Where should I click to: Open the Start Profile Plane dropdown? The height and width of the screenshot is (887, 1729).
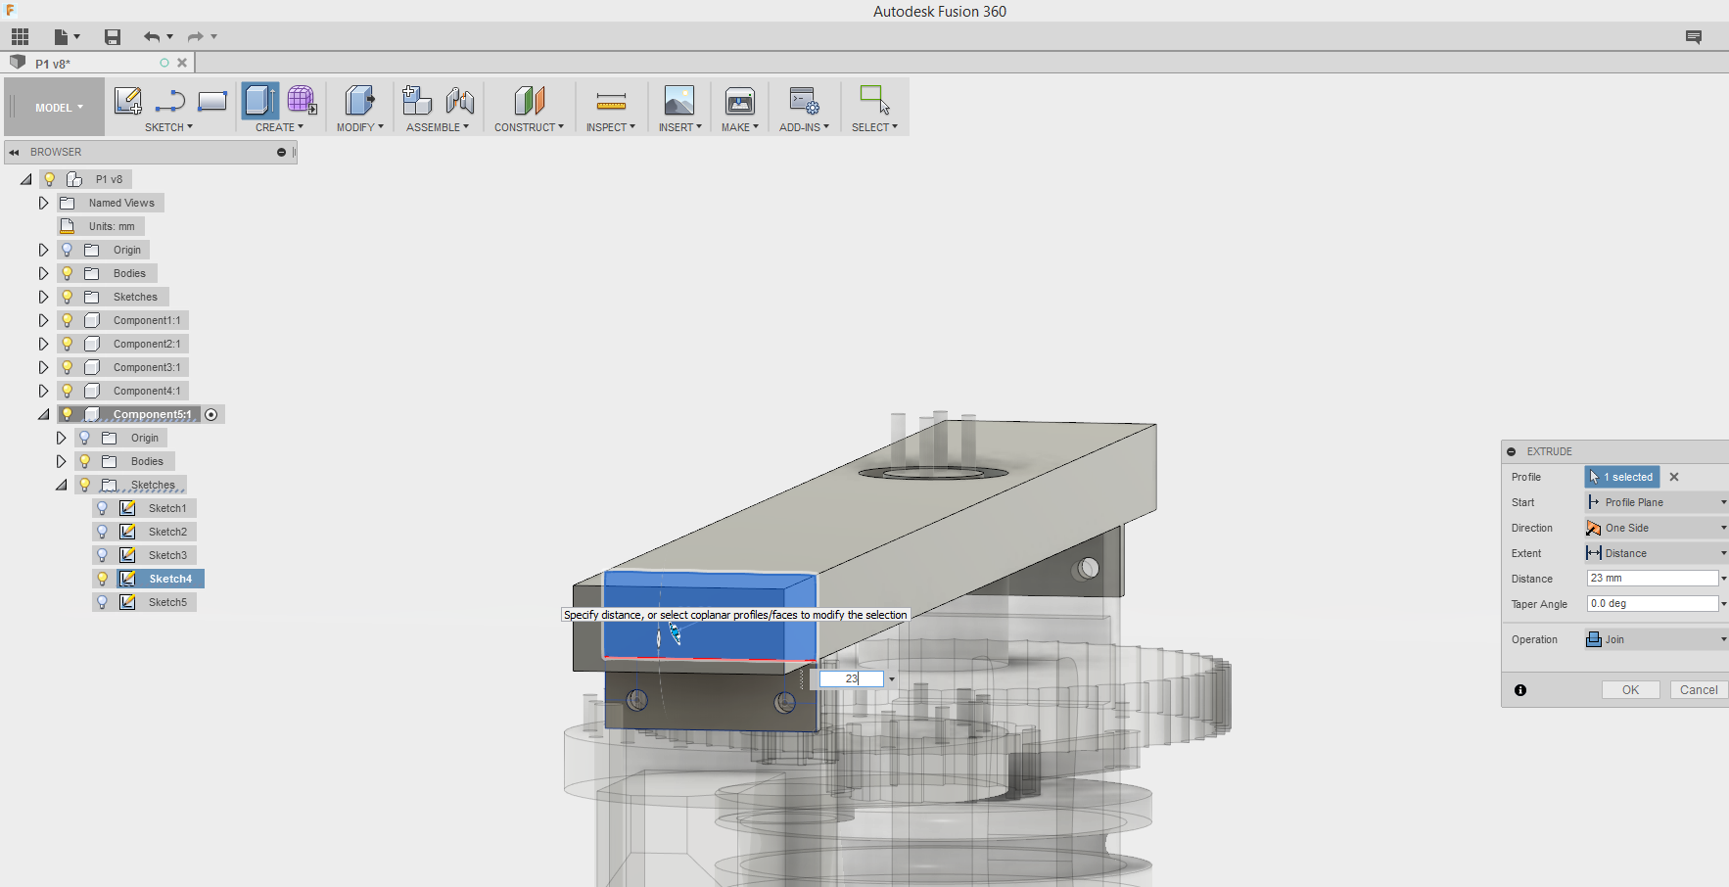1656,502
